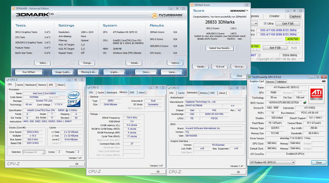Click the title icon of CPU-Z Mainboard window
Screen dimensions: 329x183
[169, 88]
